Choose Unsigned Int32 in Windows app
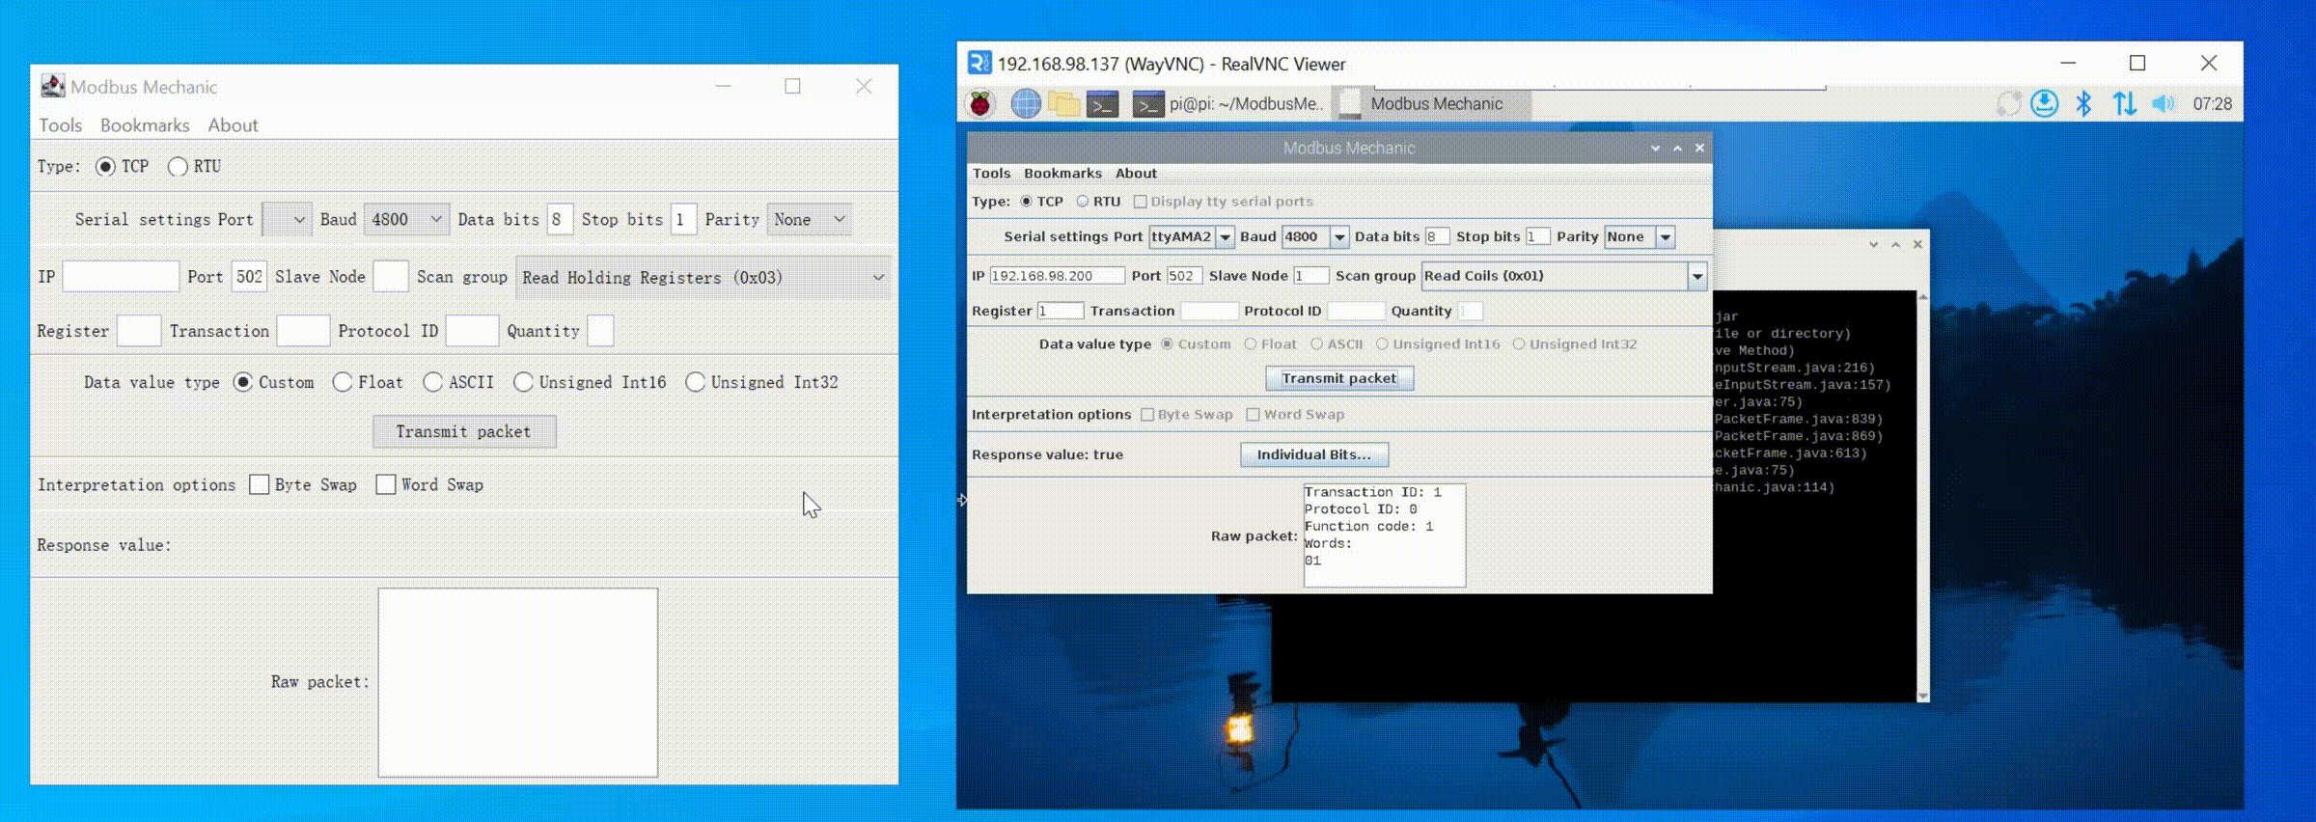 point(695,382)
